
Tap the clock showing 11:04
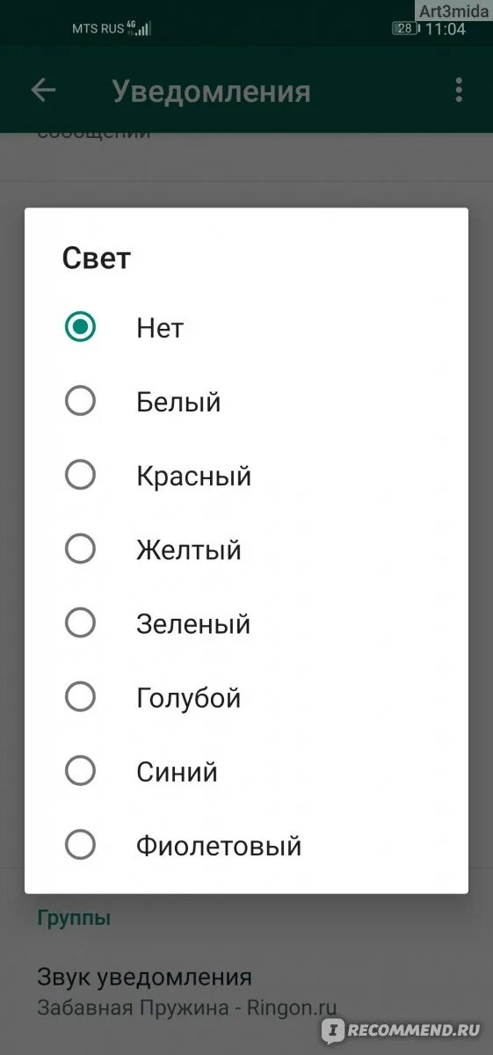[446, 29]
